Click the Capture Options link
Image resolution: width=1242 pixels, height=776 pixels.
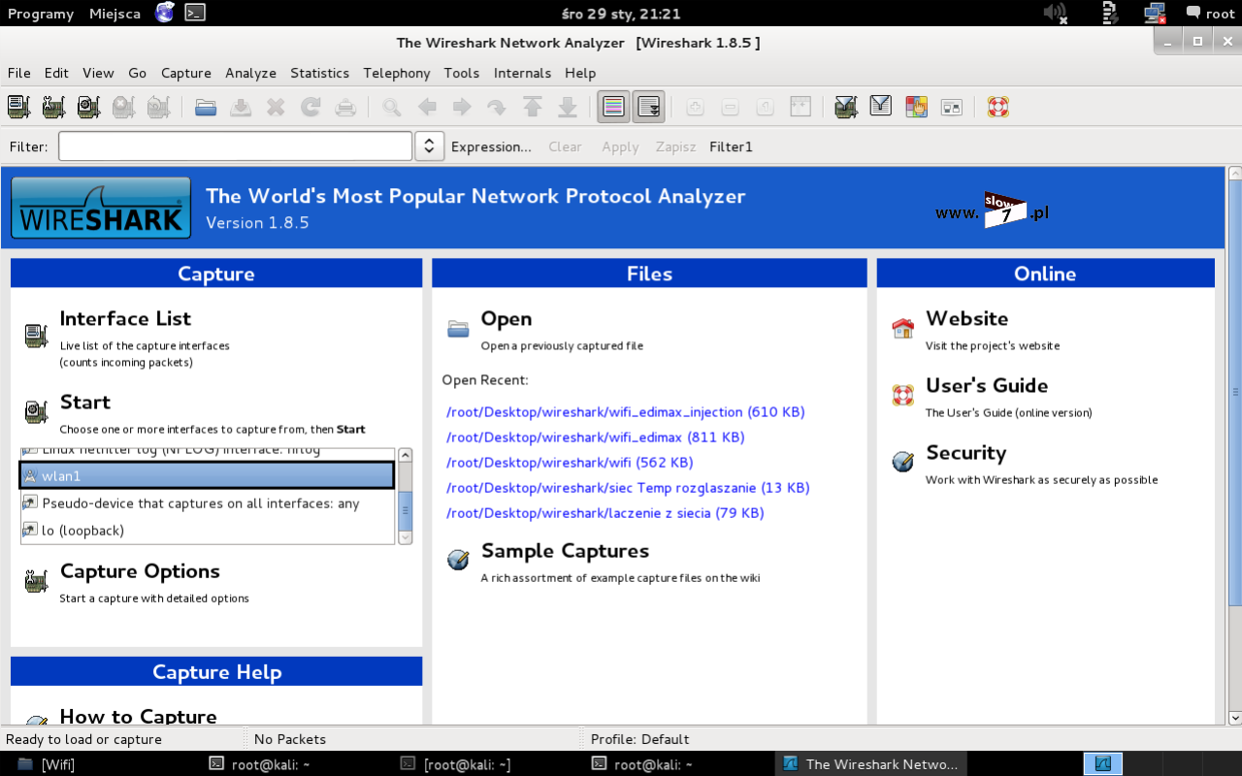tap(140, 571)
